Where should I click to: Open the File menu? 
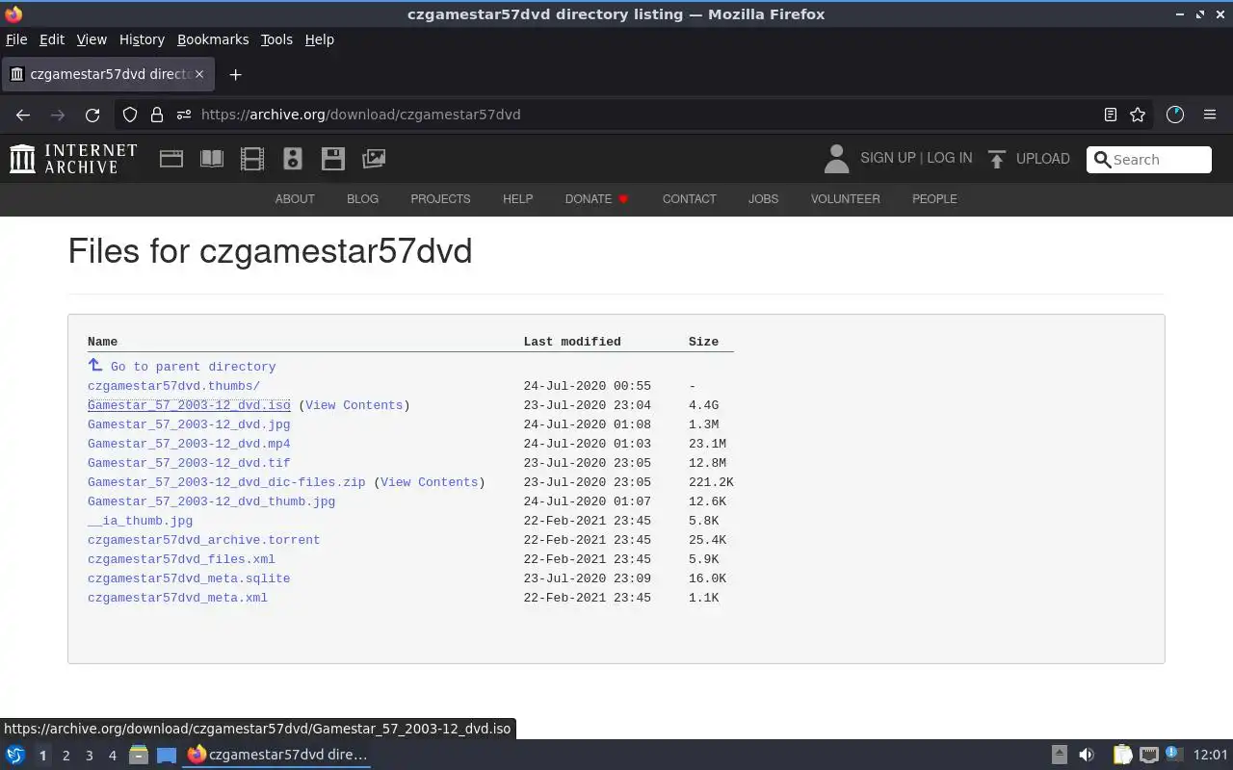[16, 39]
